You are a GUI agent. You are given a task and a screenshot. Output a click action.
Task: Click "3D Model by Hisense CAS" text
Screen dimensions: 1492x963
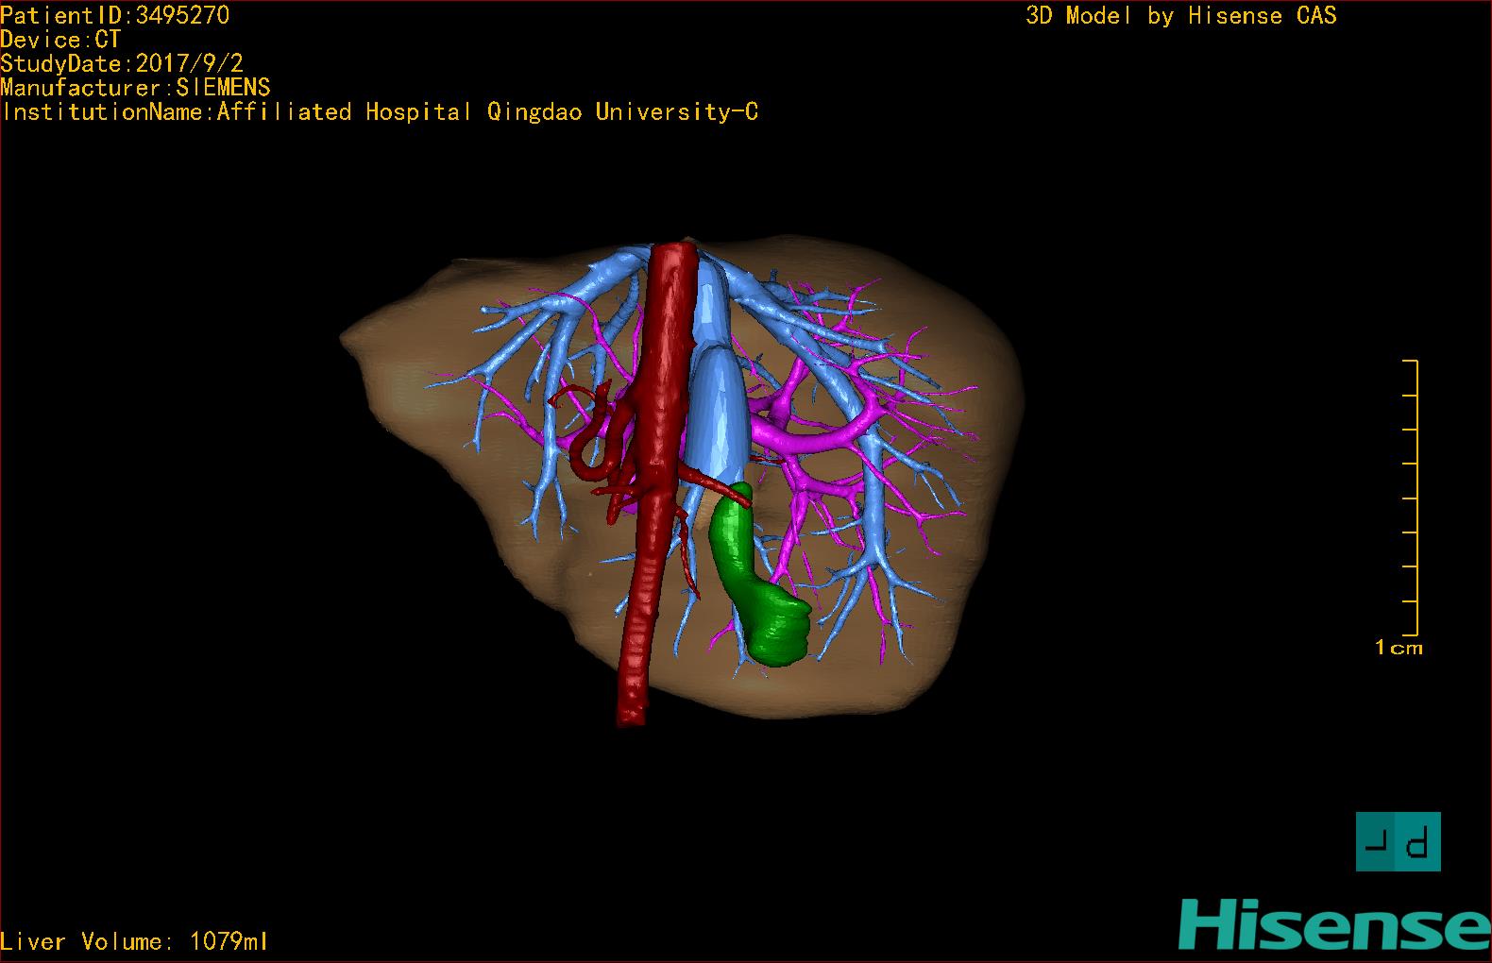[x=1181, y=15]
